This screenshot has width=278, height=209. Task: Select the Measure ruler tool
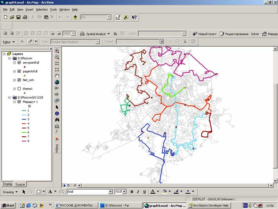coord(57,126)
